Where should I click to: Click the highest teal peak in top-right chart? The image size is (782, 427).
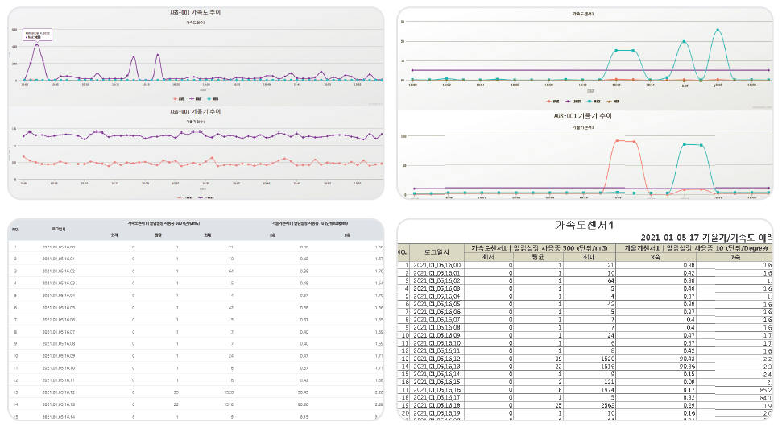[717, 30]
